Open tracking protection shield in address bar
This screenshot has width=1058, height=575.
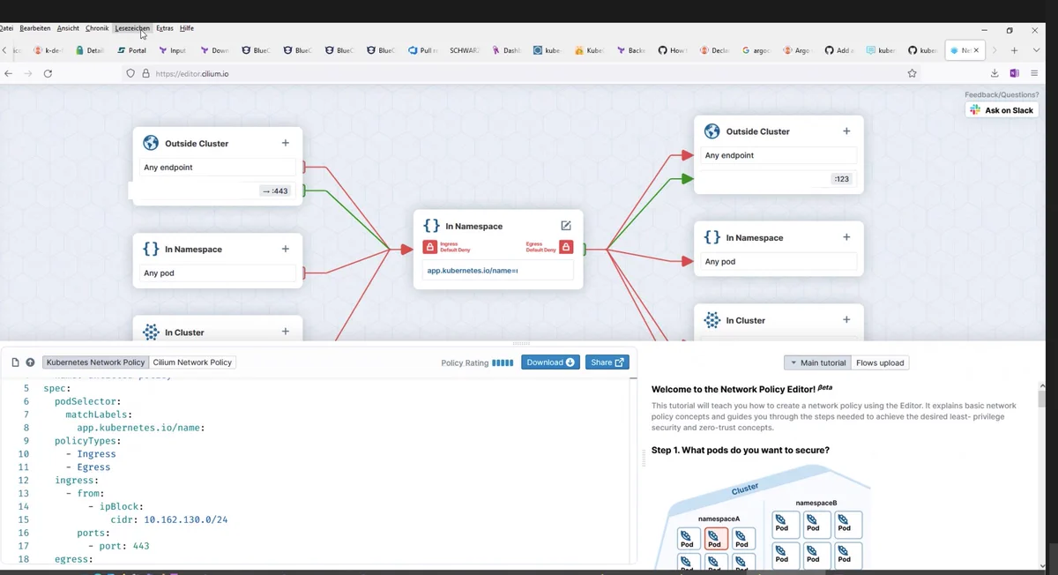click(131, 74)
